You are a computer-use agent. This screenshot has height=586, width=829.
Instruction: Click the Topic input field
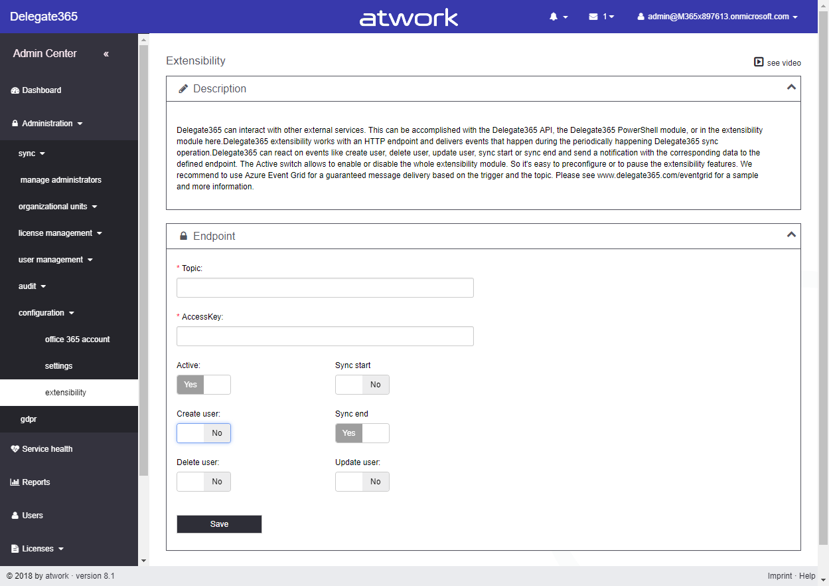pyautogui.click(x=325, y=288)
